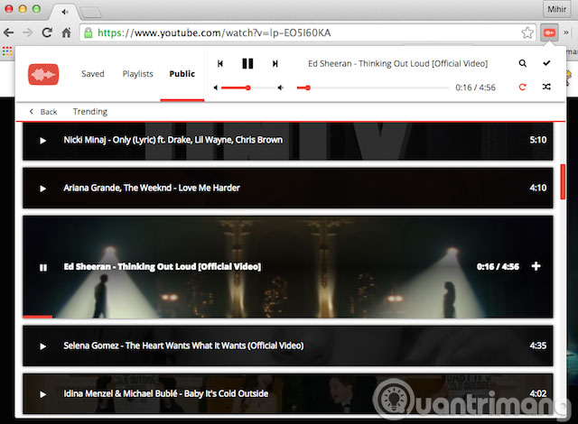This screenshot has width=578, height=424.
Task: Open the search magnifier icon
Action: (522, 63)
